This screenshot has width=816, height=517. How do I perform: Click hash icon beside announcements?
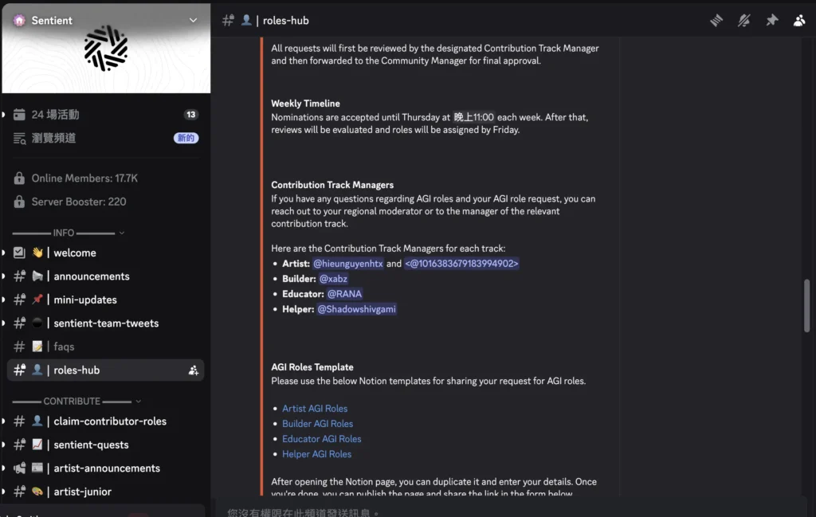pyautogui.click(x=19, y=276)
